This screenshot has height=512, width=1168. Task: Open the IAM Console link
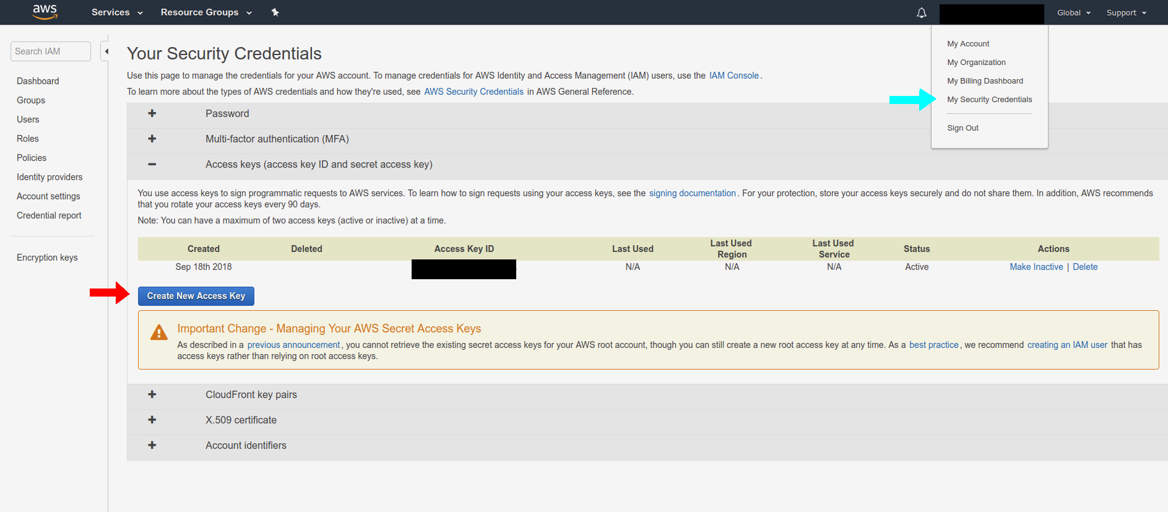tap(733, 76)
